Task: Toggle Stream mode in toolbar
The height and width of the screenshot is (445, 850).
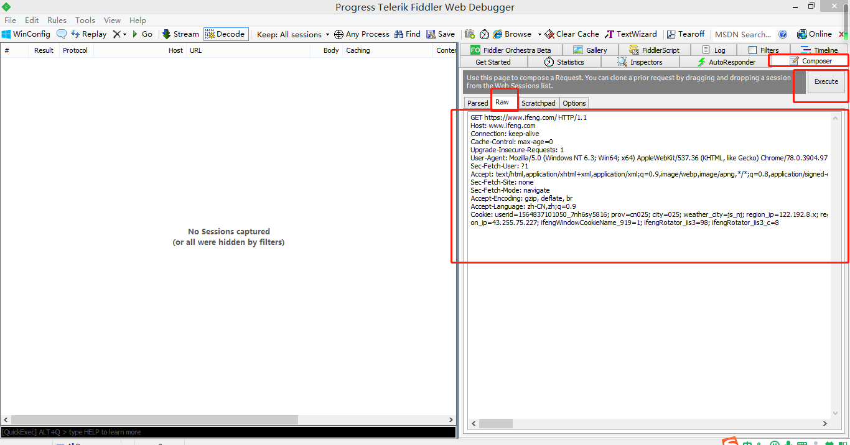Action: point(180,34)
